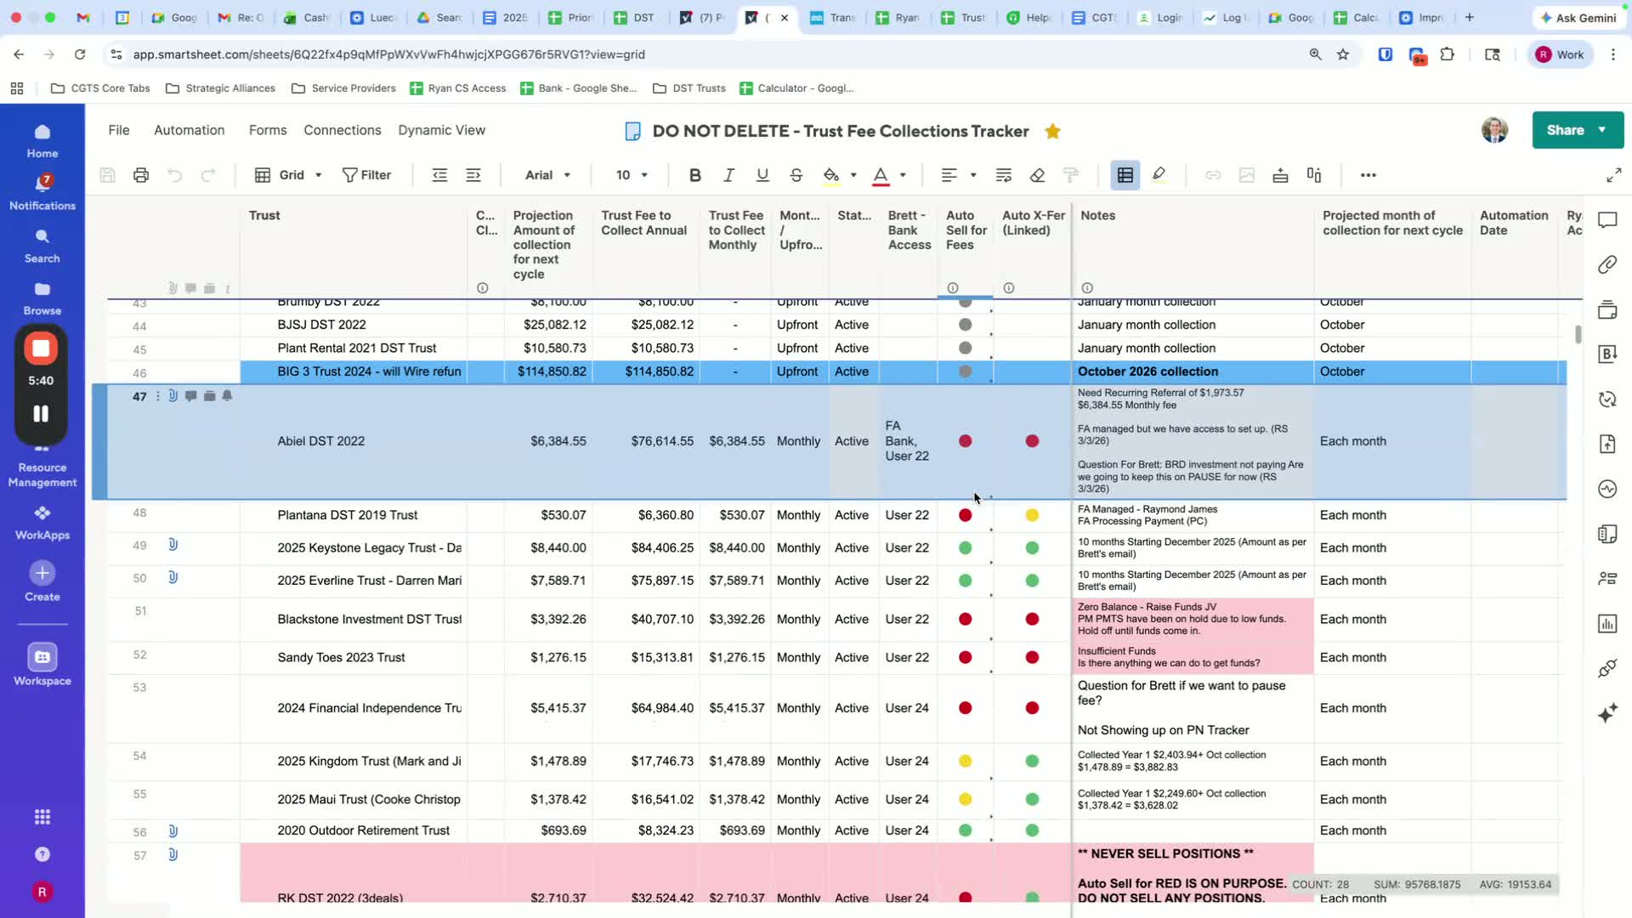Open the Arial font dropdown
This screenshot has height=918, width=1632.
click(x=547, y=175)
